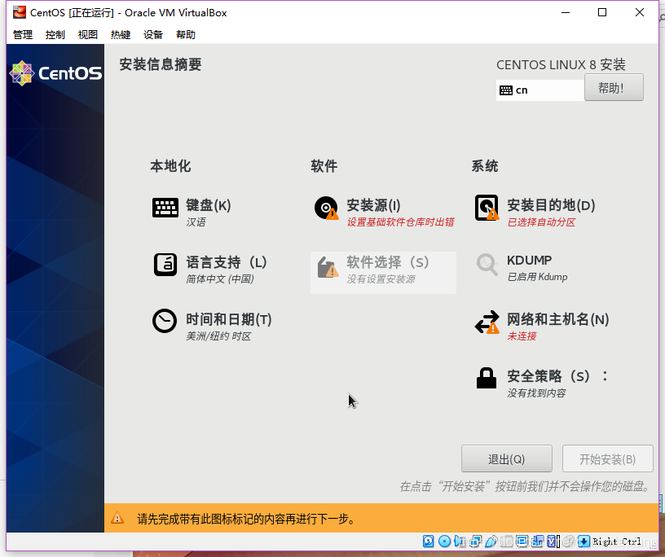Screen dimensions: 665x557
Task: Open the 设备 menu
Action: click(x=153, y=35)
